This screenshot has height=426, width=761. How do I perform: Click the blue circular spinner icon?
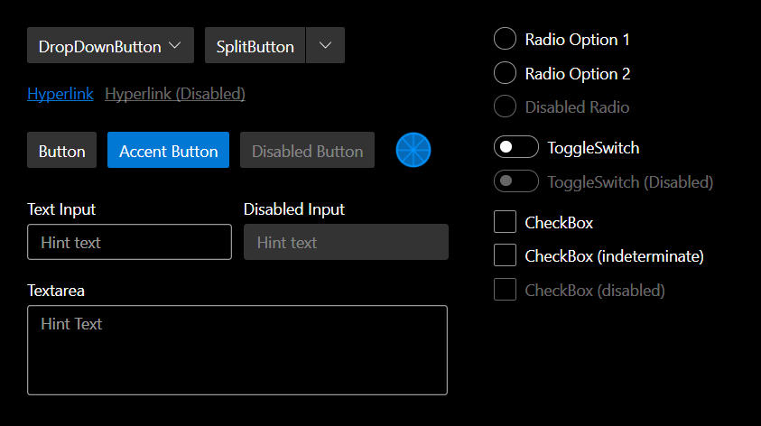pos(413,150)
